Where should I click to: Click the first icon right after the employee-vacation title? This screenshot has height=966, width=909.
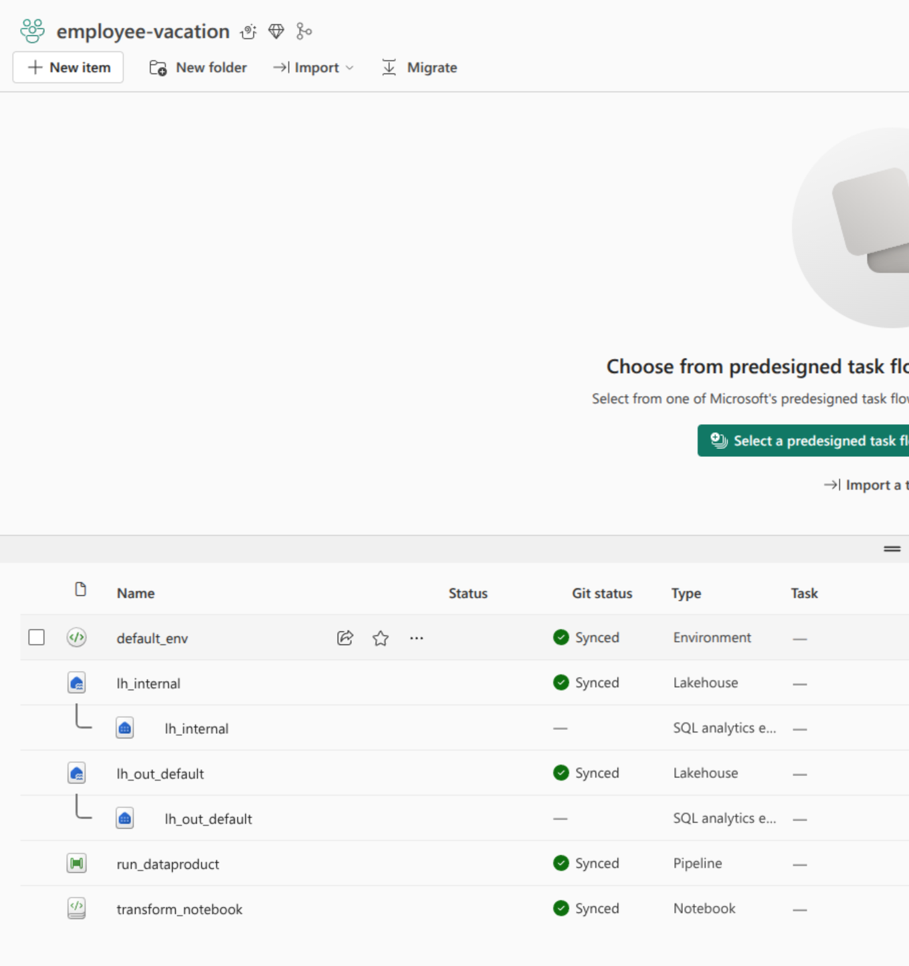pyautogui.click(x=249, y=31)
